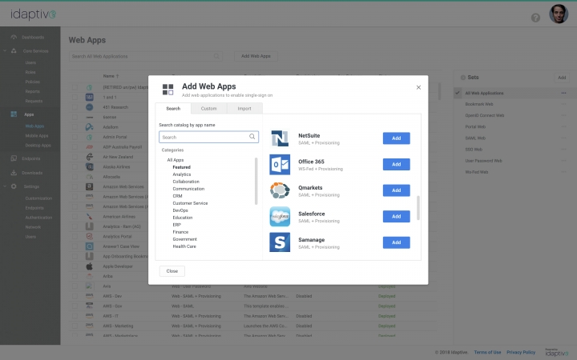Check the AWS - Dev row checkbox
577x360 pixels.
[75, 296]
